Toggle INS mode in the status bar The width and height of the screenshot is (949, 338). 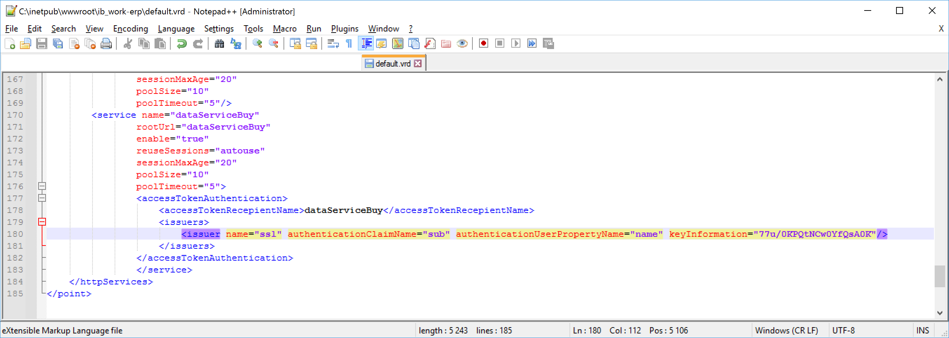click(x=922, y=330)
